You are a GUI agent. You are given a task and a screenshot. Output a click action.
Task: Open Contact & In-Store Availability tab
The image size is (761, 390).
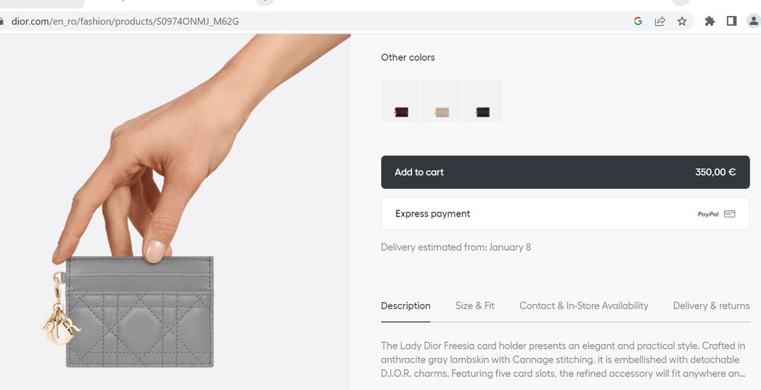[584, 306]
